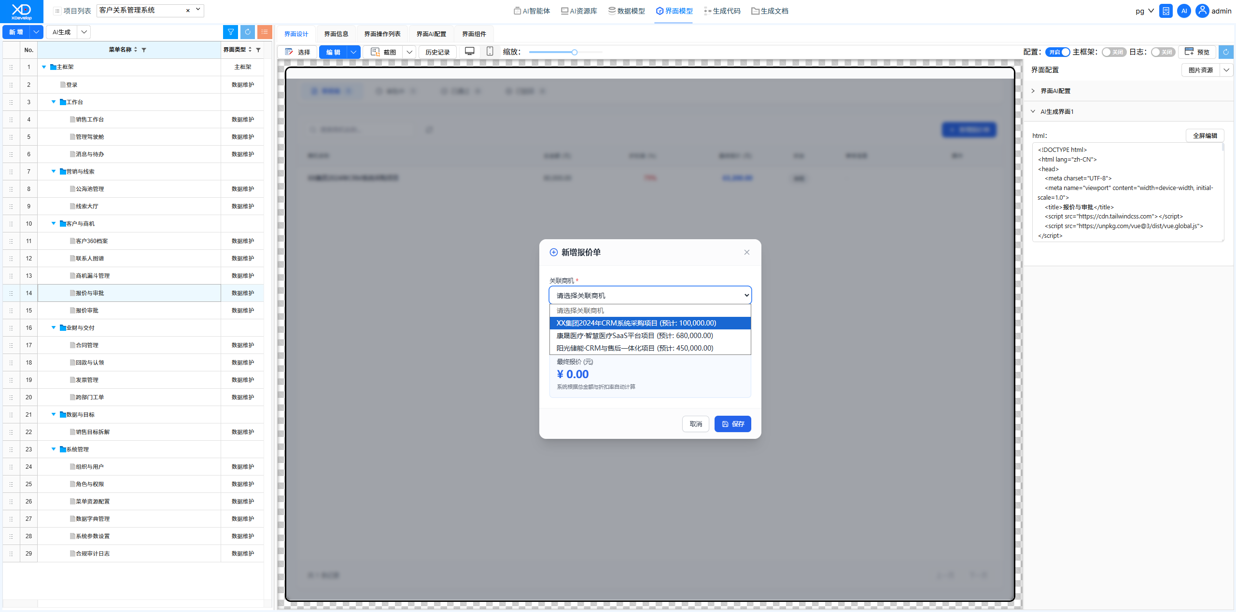Turn on the 日志 switch
This screenshot has width=1236, height=612.
click(1163, 52)
